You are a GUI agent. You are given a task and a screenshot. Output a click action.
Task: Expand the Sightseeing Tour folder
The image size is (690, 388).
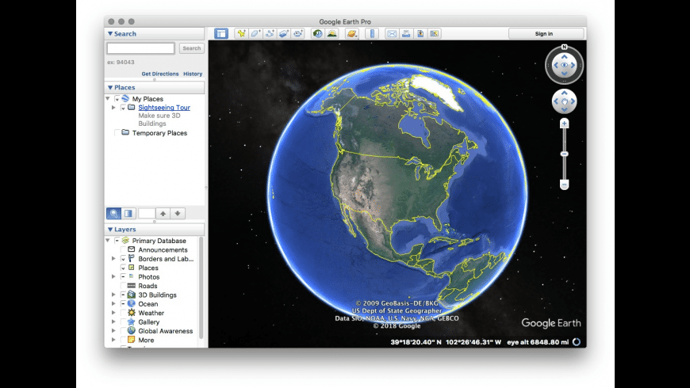113,107
